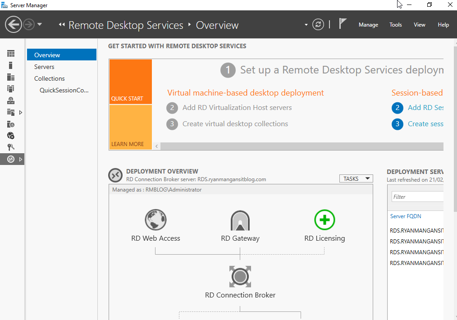Open the TASKS dropdown
The height and width of the screenshot is (320, 457).
[356, 178]
